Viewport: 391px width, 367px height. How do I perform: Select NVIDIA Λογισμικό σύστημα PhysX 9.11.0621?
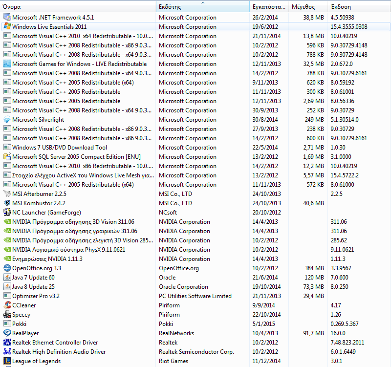tap(196, 250)
